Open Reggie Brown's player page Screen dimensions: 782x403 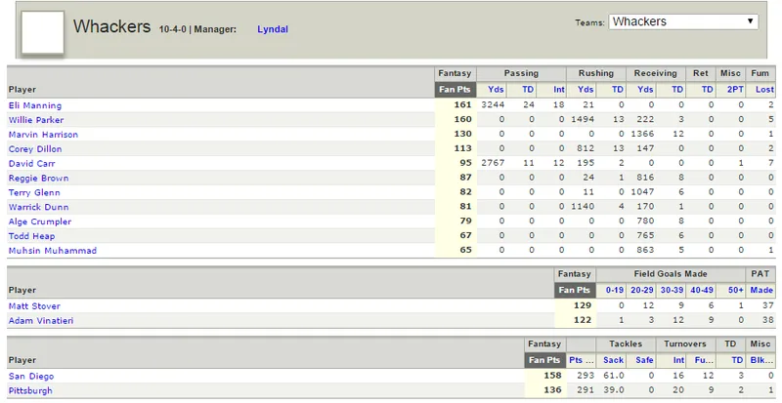tap(38, 178)
